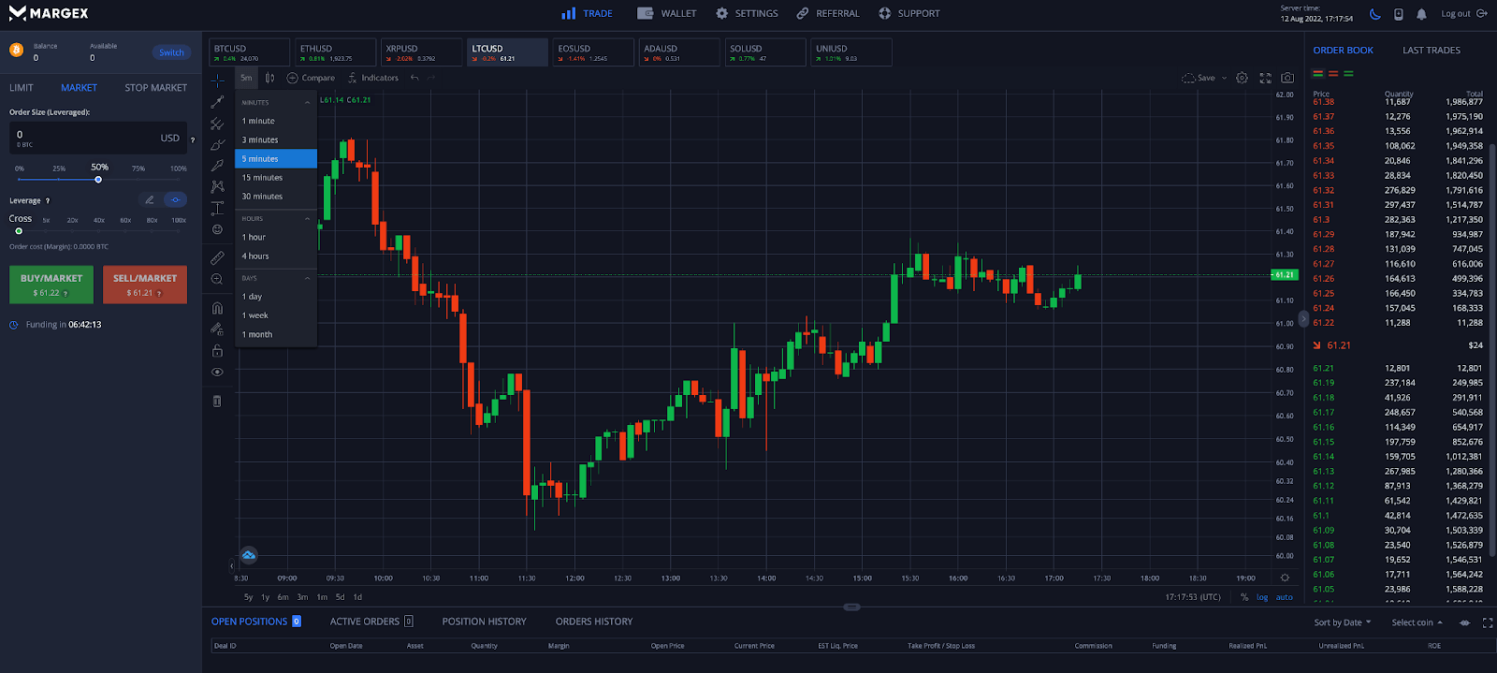Image resolution: width=1497 pixels, height=673 pixels.
Task: Open chart settings gear icon
Action: [1242, 78]
